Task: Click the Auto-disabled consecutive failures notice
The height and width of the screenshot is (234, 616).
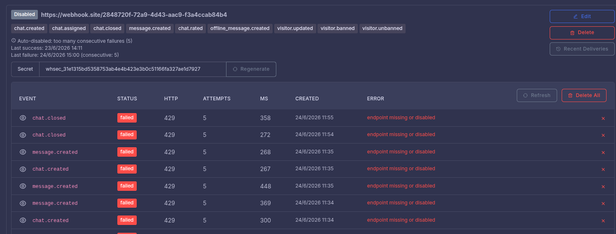Action: (72, 41)
